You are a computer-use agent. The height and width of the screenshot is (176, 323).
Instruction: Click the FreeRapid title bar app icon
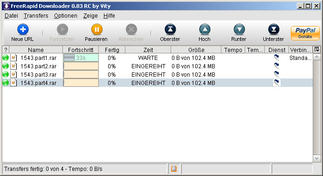7,6
